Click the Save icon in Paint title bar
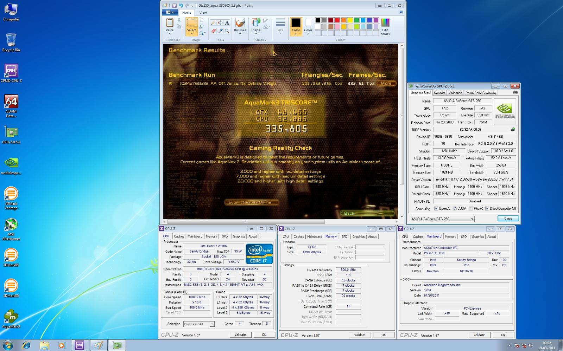 pyautogui.click(x=174, y=6)
